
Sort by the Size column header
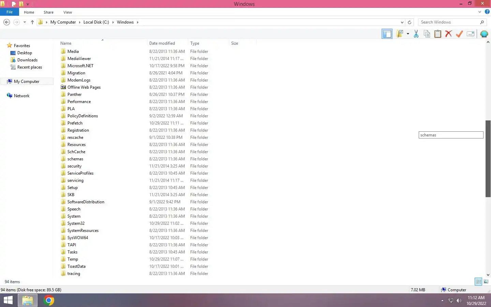(242, 43)
